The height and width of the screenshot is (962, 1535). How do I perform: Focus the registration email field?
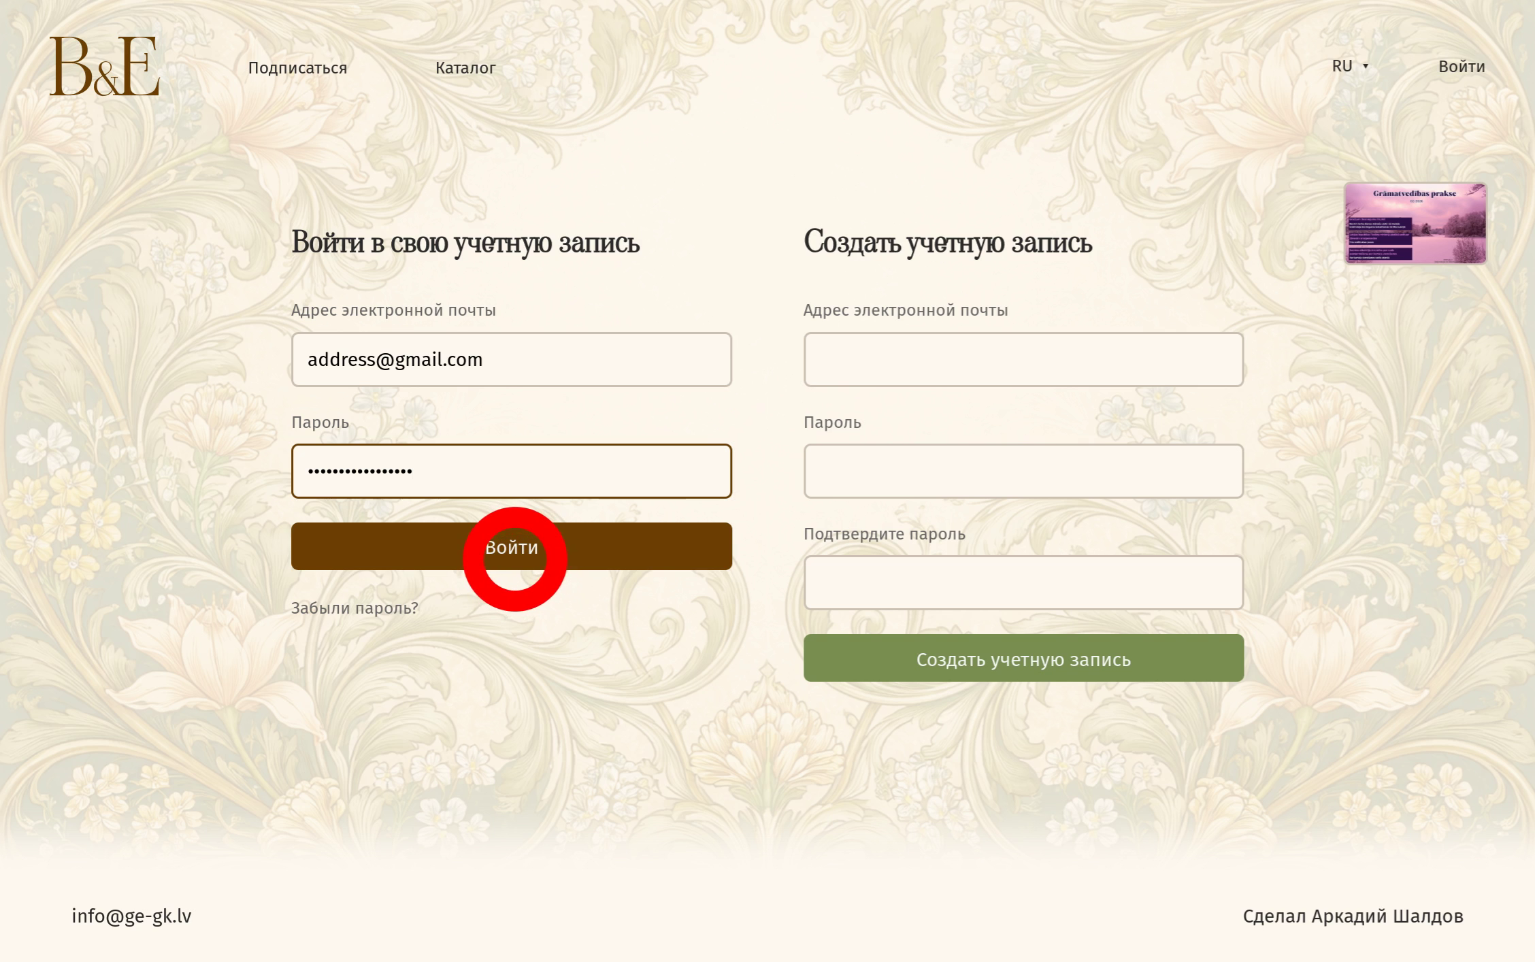pos(1023,359)
